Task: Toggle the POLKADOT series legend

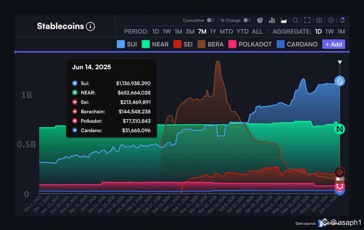Action: click(x=250, y=44)
